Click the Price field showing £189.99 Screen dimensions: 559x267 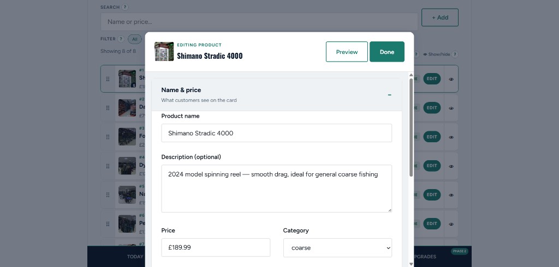click(x=216, y=247)
